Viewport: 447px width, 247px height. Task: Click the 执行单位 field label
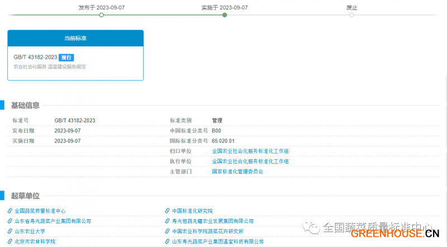[x=180, y=161]
